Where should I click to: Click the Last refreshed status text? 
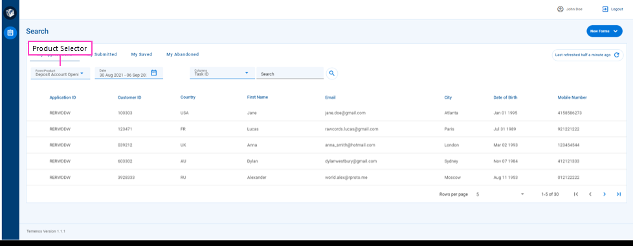point(583,55)
